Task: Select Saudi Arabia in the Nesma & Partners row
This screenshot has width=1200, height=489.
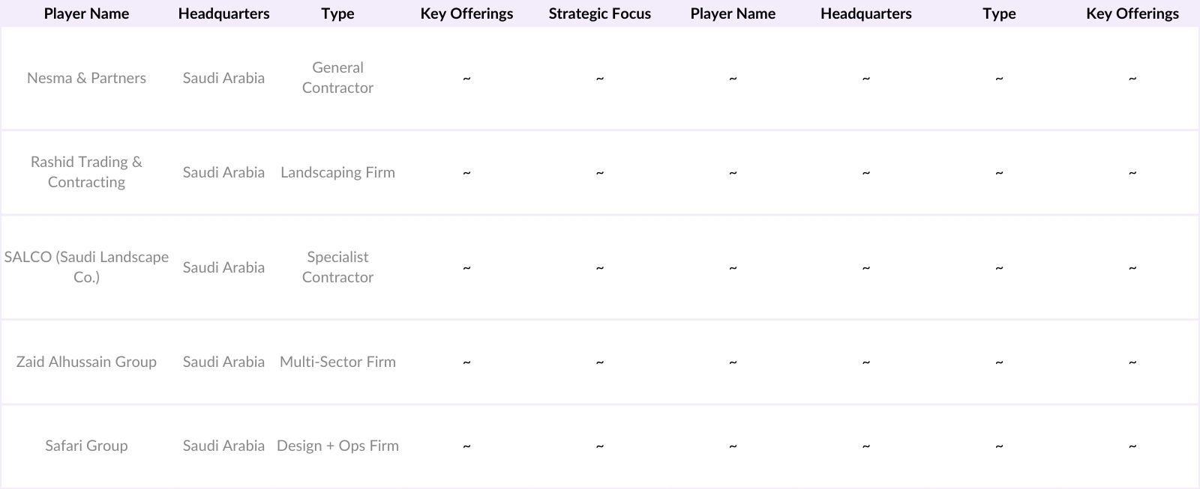Action: (223, 78)
